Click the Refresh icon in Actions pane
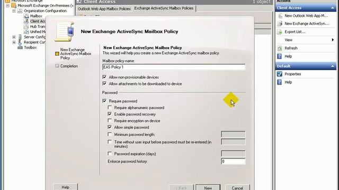339x190 pixels. (x=280, y=48)
